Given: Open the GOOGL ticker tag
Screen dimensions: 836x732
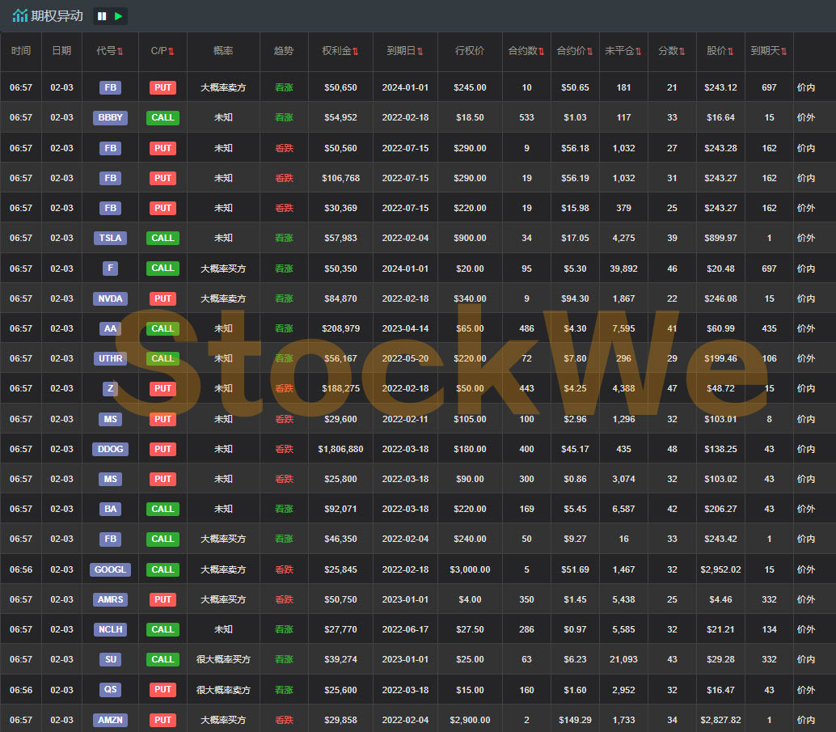Looking at the screenshot, I should click(111, 569).
